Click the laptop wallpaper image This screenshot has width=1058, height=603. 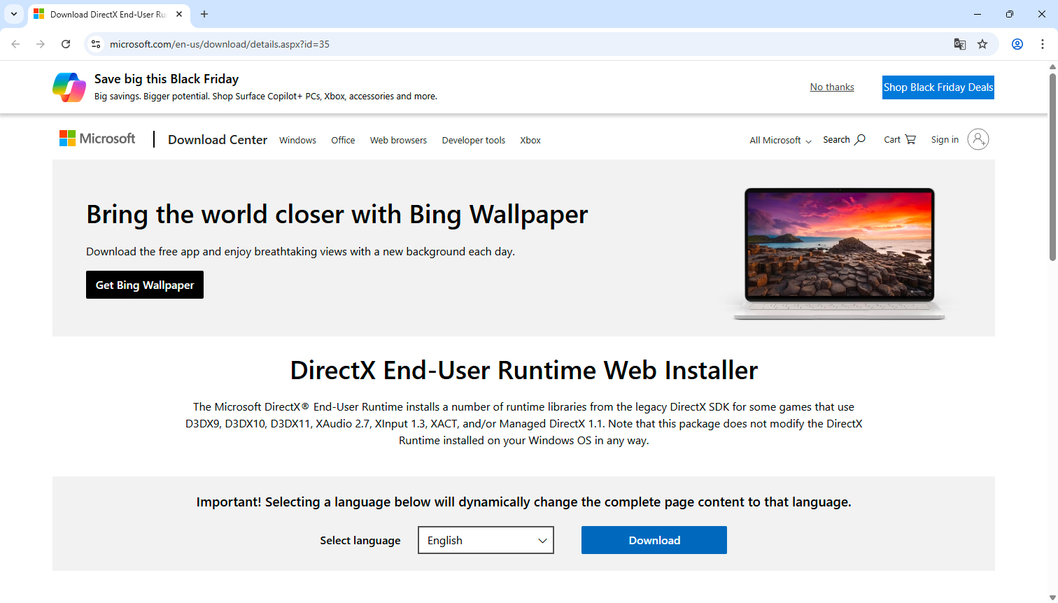coord(839,253)
